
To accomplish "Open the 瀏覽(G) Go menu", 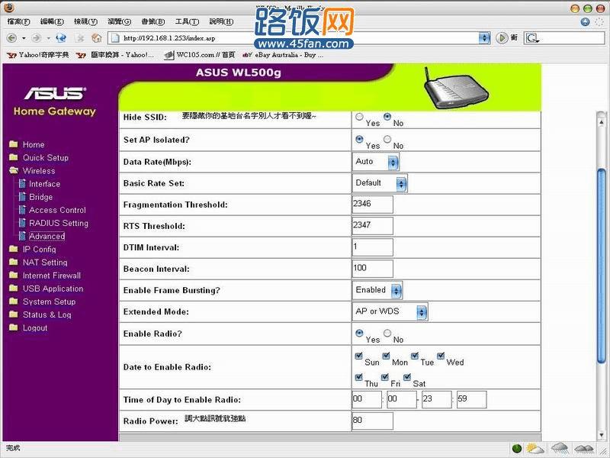I will coord(120,21).
